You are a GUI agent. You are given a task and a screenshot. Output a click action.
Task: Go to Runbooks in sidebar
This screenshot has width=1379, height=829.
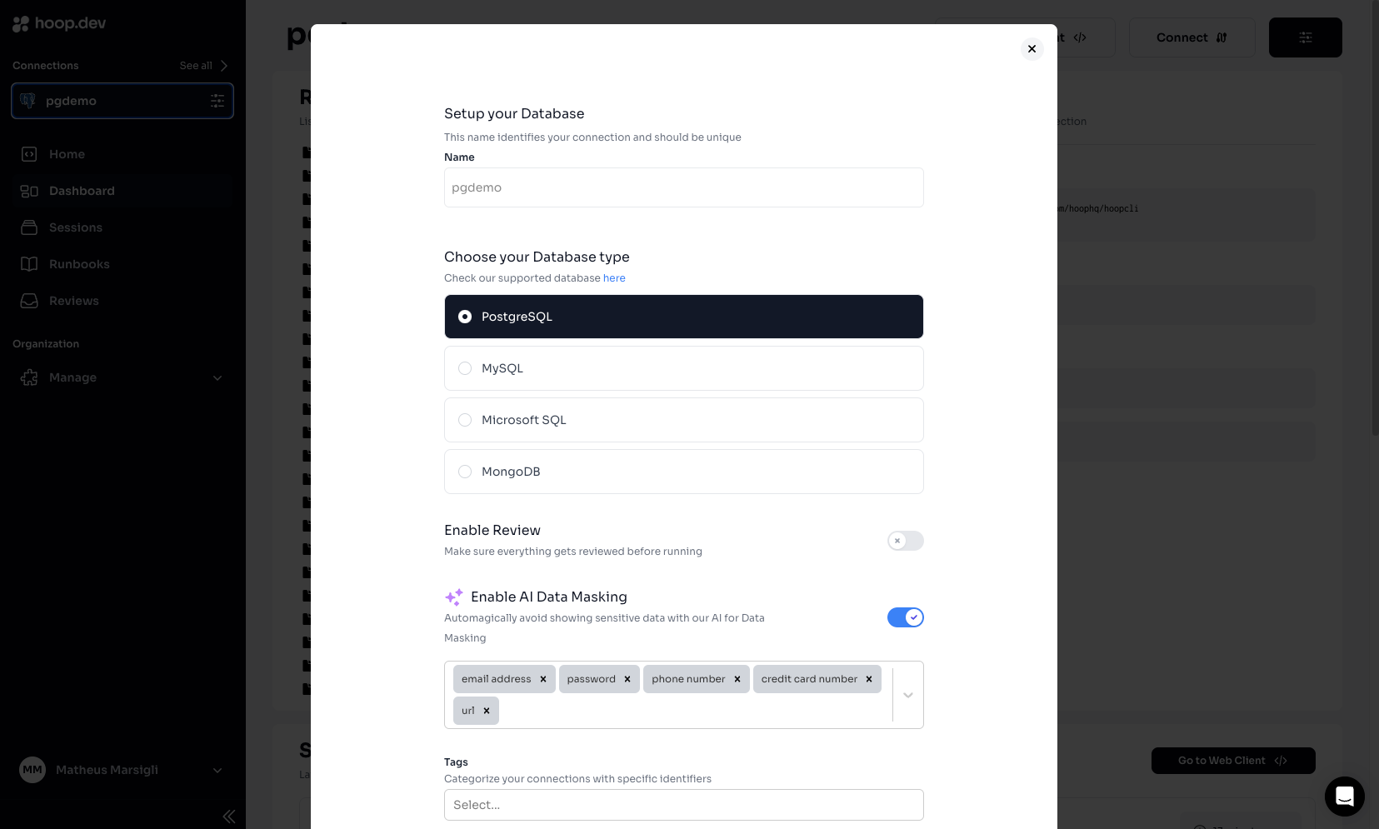click(79, 264)
